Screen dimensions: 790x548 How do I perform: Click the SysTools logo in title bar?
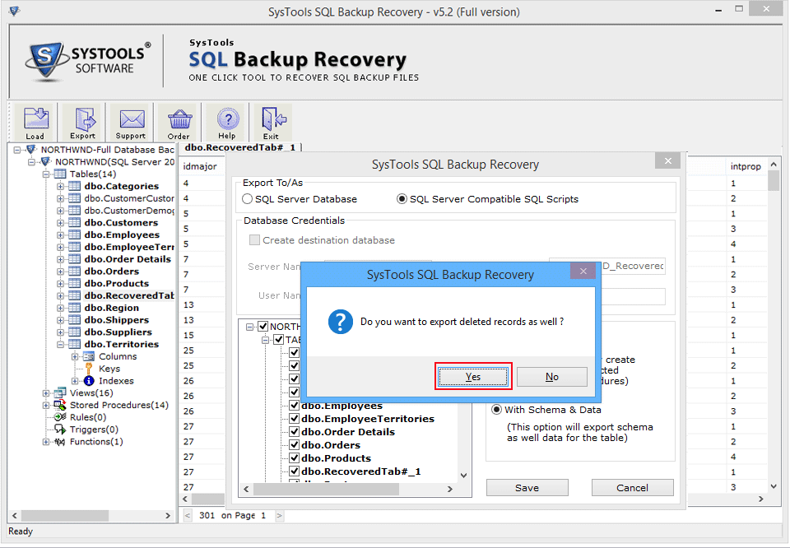coord(14,11)
